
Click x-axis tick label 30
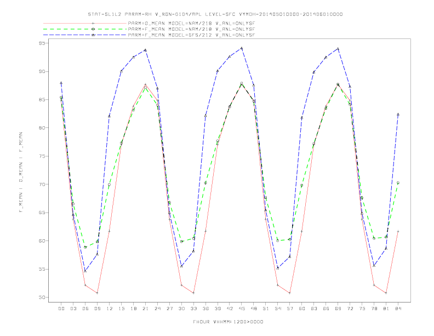coord(181,309)
